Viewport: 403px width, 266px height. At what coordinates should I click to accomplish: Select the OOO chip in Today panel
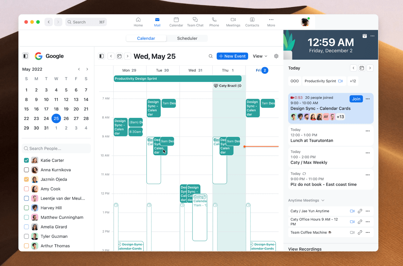pos(294,81)
